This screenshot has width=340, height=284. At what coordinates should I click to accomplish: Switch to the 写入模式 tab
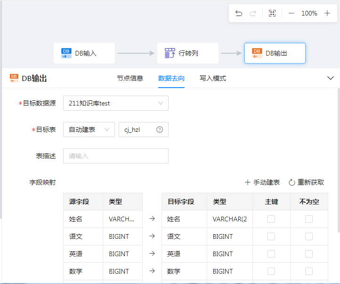pyautogui.click(x=212, y=78)
